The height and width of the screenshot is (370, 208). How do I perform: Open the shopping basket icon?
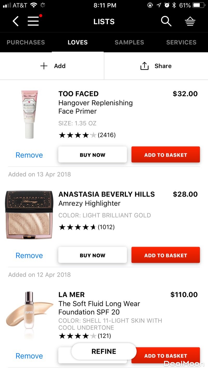[190, 22]
